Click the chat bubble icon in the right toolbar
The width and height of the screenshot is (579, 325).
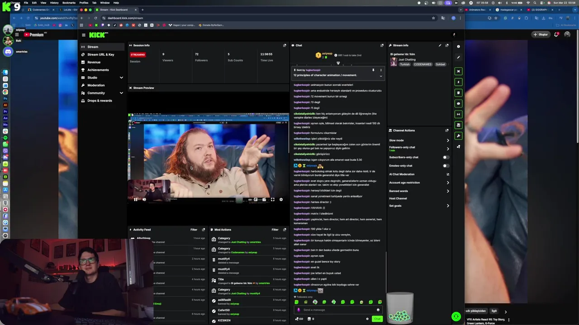point(458,103)
